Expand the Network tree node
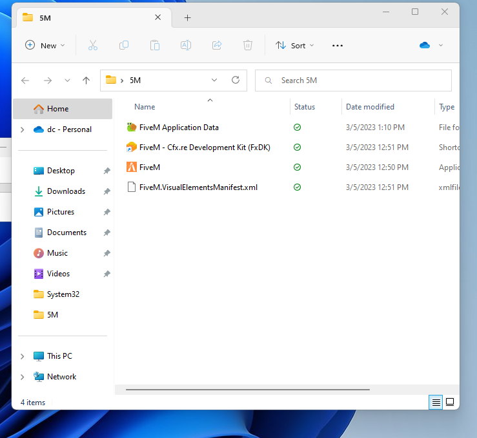This screenshot has width=477, height=438. [23, 377]
